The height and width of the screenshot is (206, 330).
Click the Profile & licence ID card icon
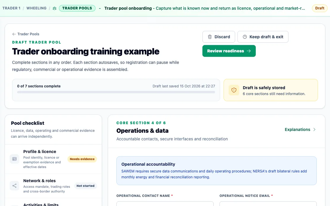[14, 159]
